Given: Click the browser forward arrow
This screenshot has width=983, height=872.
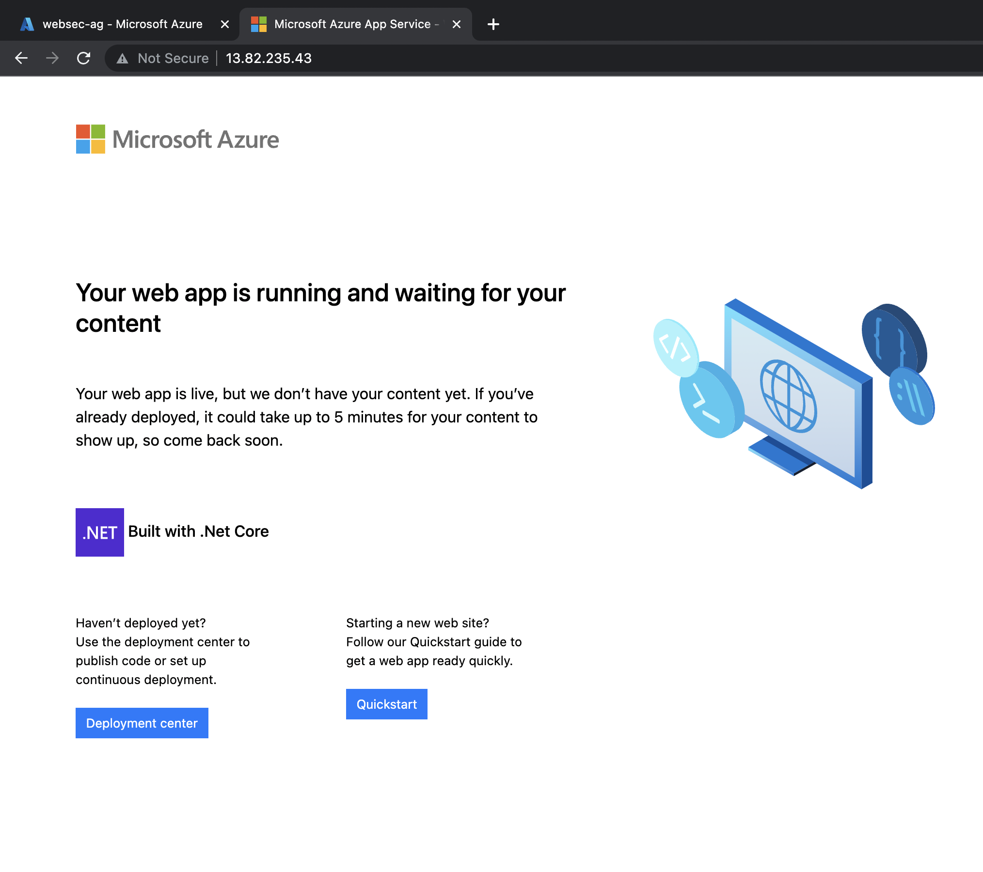Looking at the screenshot, I should [x=52, y=58].
